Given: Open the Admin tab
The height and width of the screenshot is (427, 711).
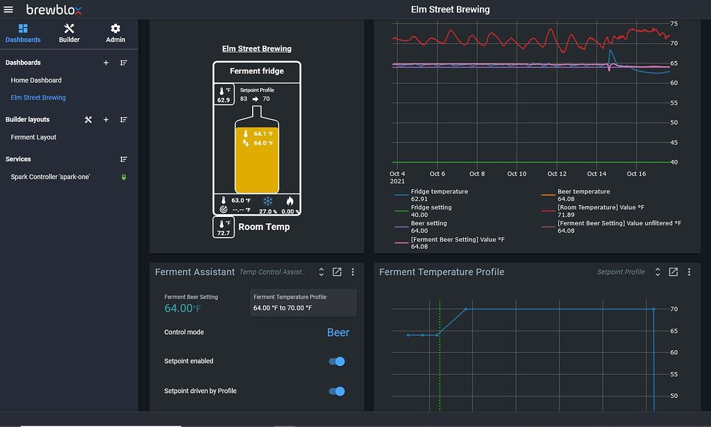Looking at the screenshot, I should (x=115, y=33).
